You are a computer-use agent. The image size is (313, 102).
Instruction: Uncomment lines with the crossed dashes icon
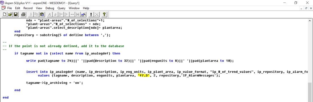78,14
